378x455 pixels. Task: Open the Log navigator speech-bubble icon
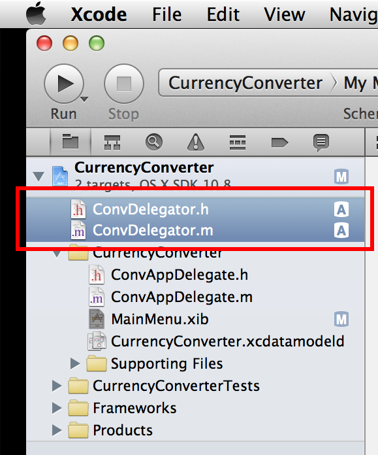[321, 143]
